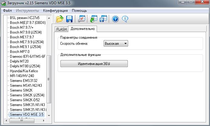Open the Скорость обмена dropdown set to Высокая
This screenshot has height=126, width=210.
[116, 44]
